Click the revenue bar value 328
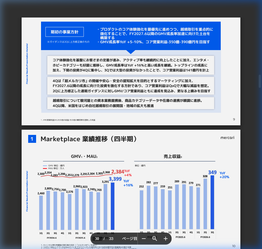 click(205, 176)
